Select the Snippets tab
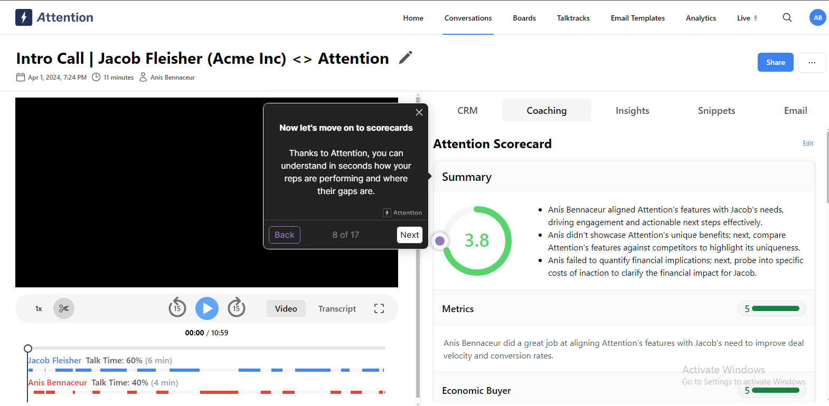Screen dimensions: 829x406 click(717, 110)
